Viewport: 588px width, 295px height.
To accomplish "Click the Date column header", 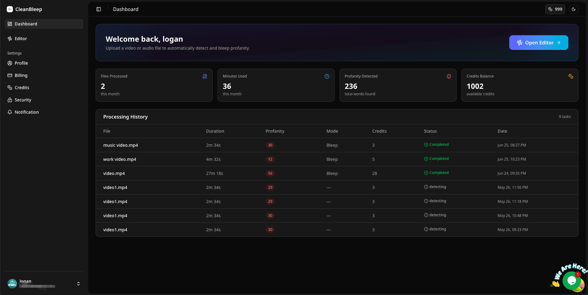I will 502,131.
